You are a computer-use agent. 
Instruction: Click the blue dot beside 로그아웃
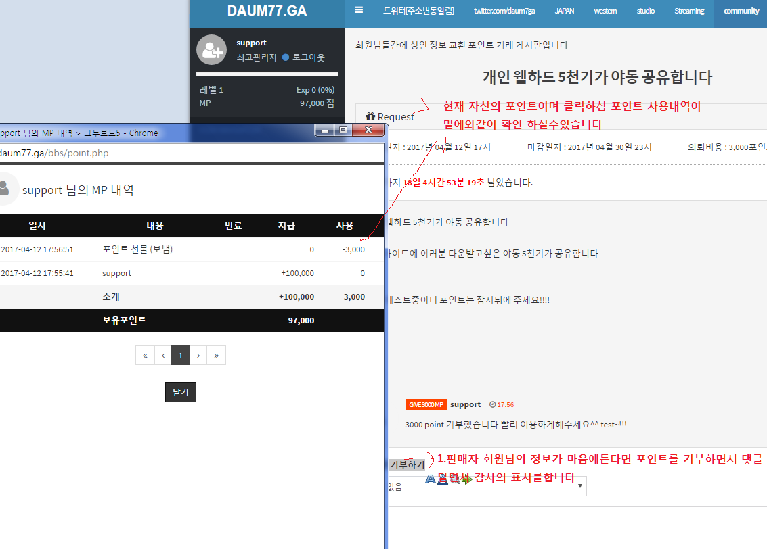coord(286,57)
